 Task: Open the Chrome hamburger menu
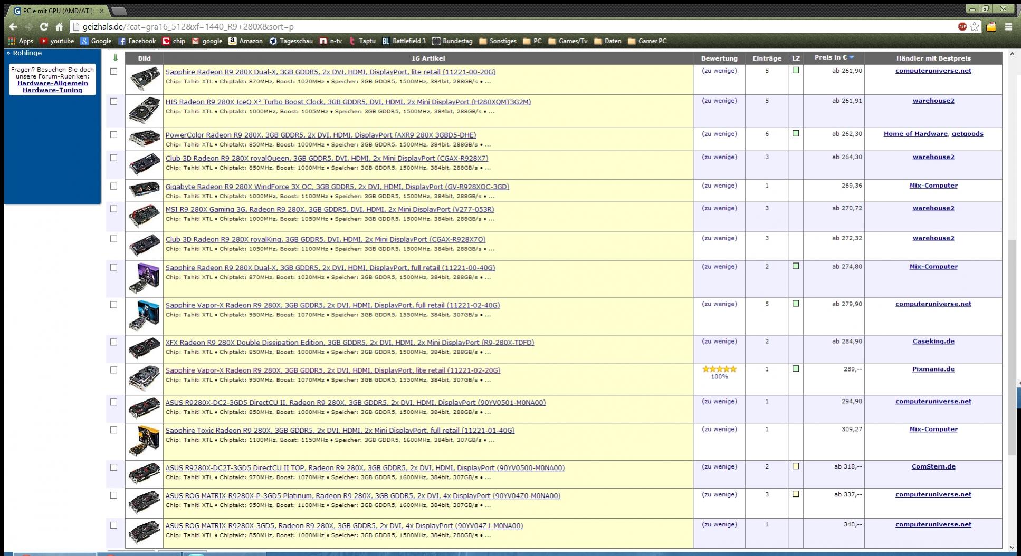coord(1008,26)
